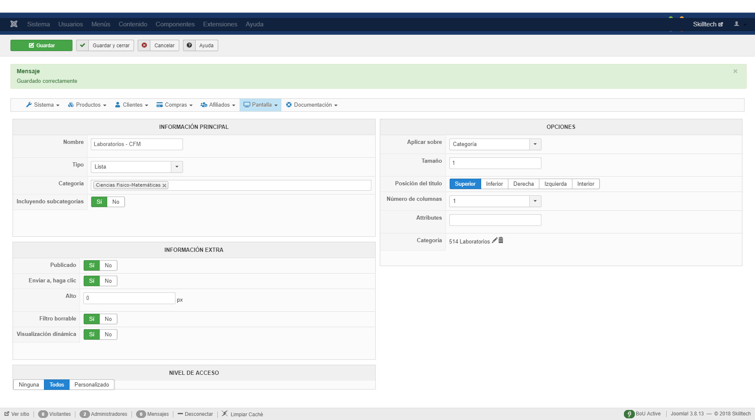Expand the Afiliados submenu
The image size is (755, 420).
tap(218, 105)
